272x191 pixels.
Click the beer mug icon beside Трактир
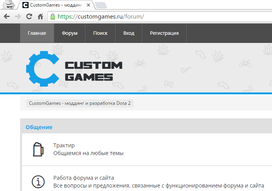(37, 149)
